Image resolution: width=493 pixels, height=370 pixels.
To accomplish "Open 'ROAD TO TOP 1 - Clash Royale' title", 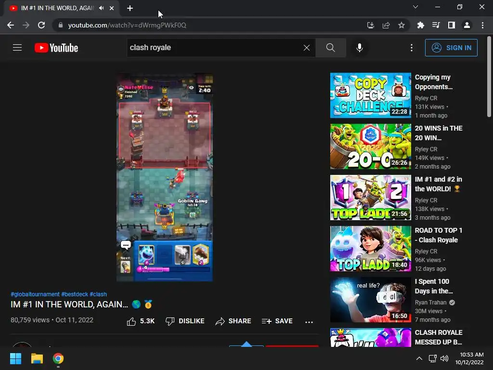I will point(439,235).
